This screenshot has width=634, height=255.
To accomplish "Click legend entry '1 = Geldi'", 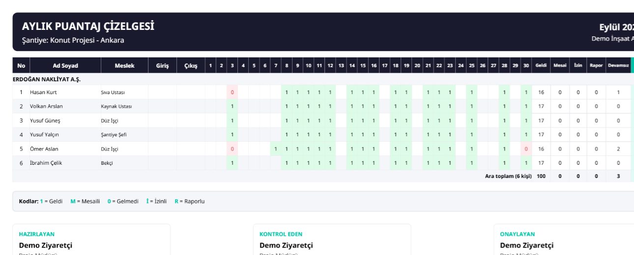I will (x=51, y=201).
